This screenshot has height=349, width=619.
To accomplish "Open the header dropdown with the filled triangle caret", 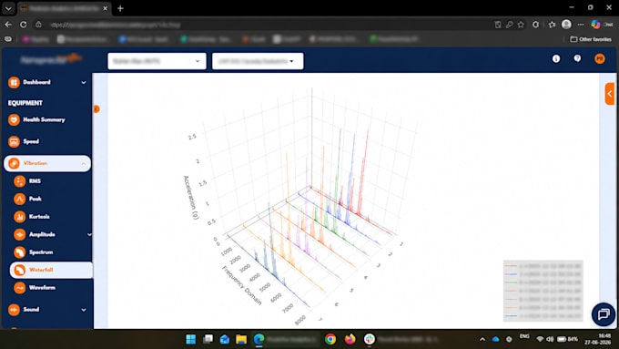I will coord(258,61).
